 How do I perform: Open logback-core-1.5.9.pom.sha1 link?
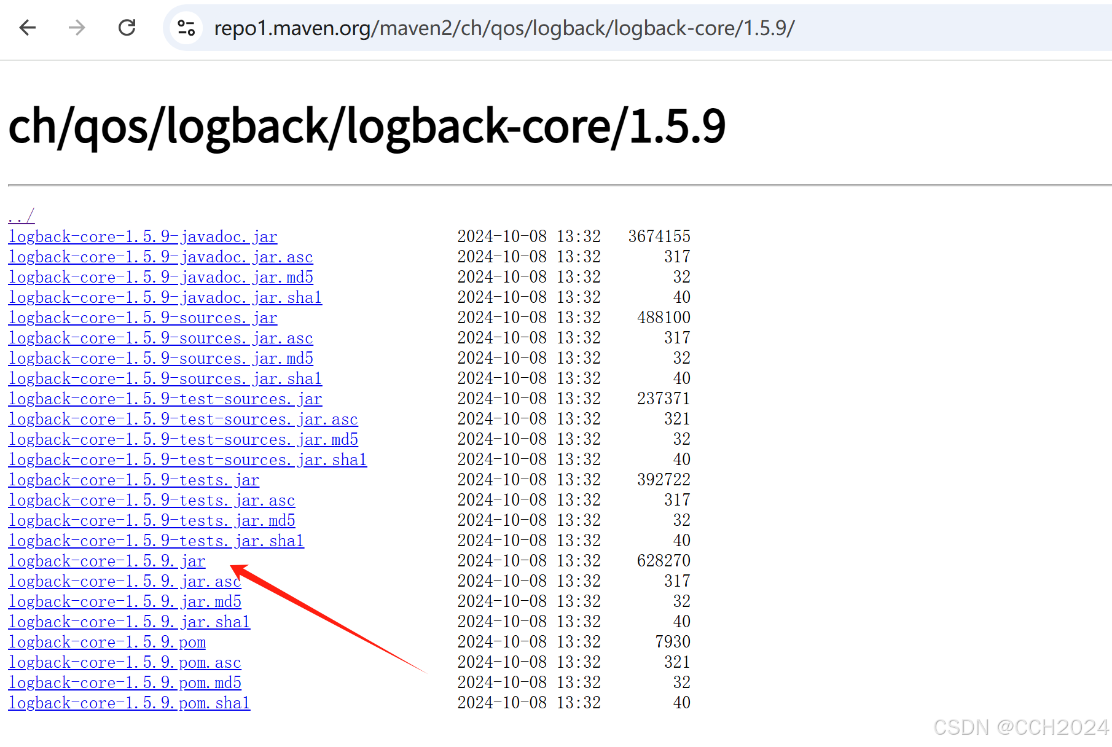point(129,703)
